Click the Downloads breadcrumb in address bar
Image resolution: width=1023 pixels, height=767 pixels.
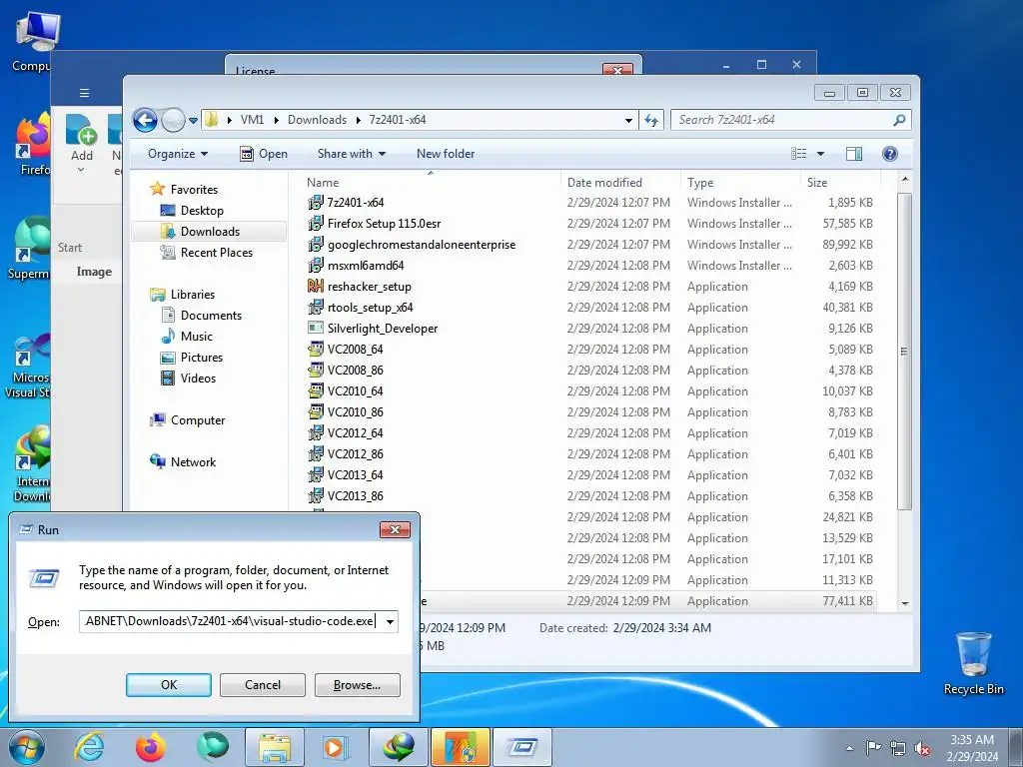[x=317, y=120]
